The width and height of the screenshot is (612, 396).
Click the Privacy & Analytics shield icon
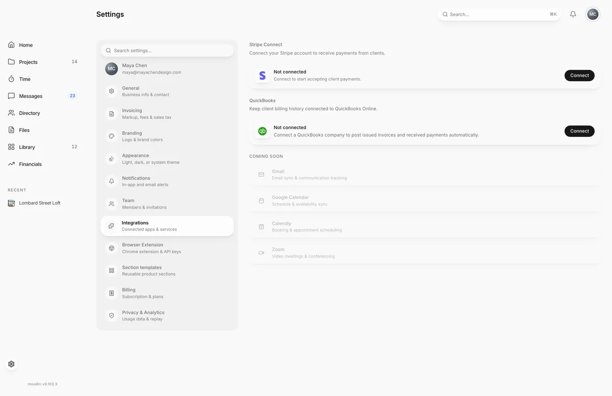click(x=112, y=315)
